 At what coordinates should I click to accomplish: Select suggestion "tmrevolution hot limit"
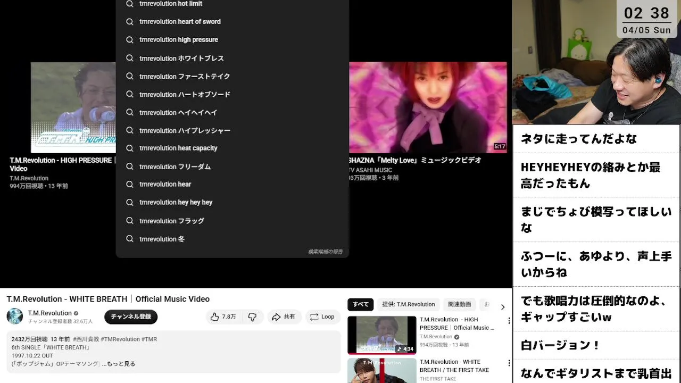tap(232, 4)
